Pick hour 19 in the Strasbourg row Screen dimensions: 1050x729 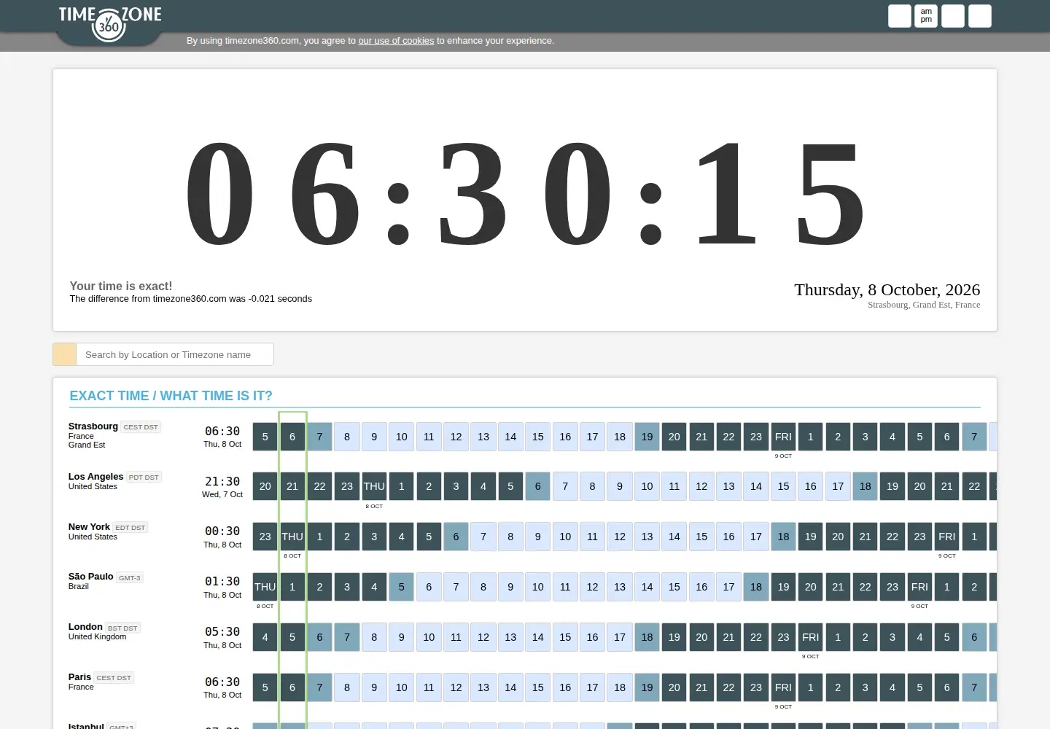click(x=647, y=437)
